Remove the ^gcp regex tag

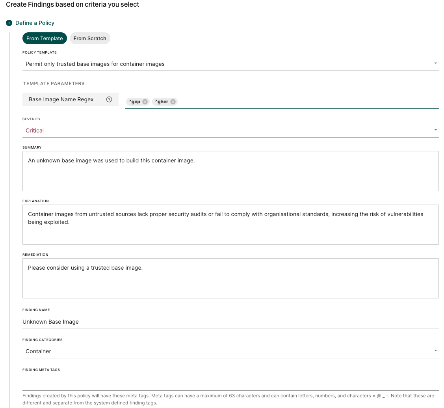click(145, 101)
